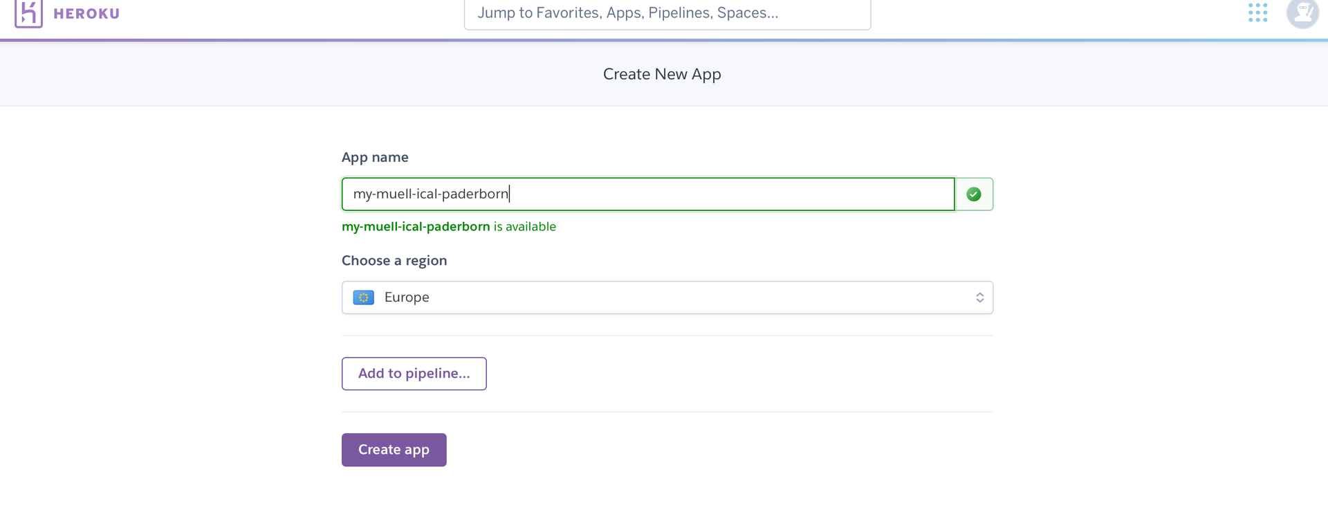Screen dimensions: 1328x523
Task: Click the divider line above Add to pipeline
Action: [x=667, y=336]
